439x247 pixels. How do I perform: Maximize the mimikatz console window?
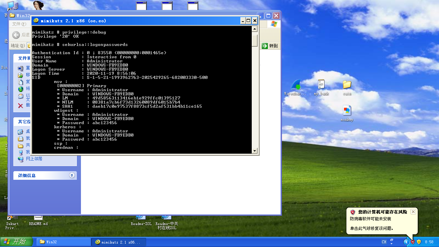[x=249, y=21]
